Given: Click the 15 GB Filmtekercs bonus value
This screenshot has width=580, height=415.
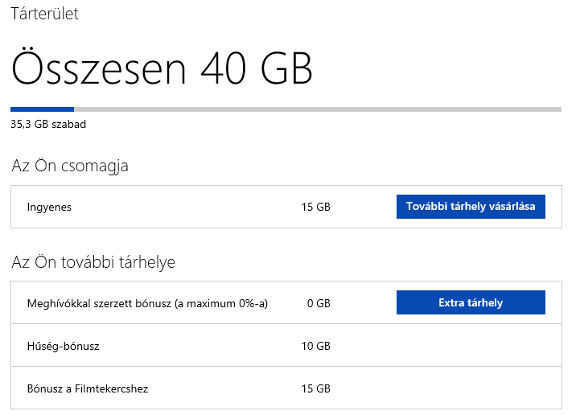Looking at the screenshot, I should click(x=316, y=388).
